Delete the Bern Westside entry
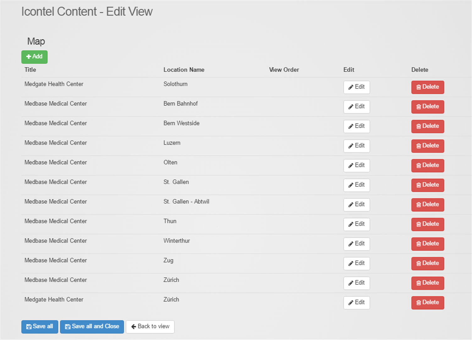 pos(427,126)
